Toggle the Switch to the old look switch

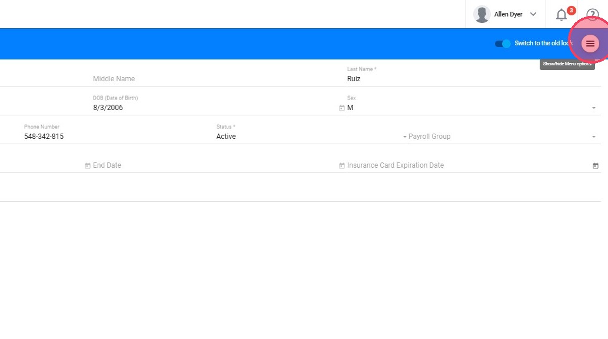(x=503, y=44)
